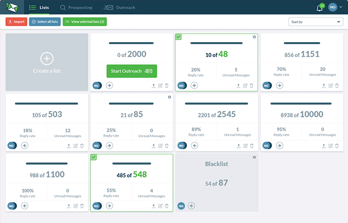This screenshot has height=223, width=348.
Task: Show info for the Blacklist card
Action: [254, 157]
